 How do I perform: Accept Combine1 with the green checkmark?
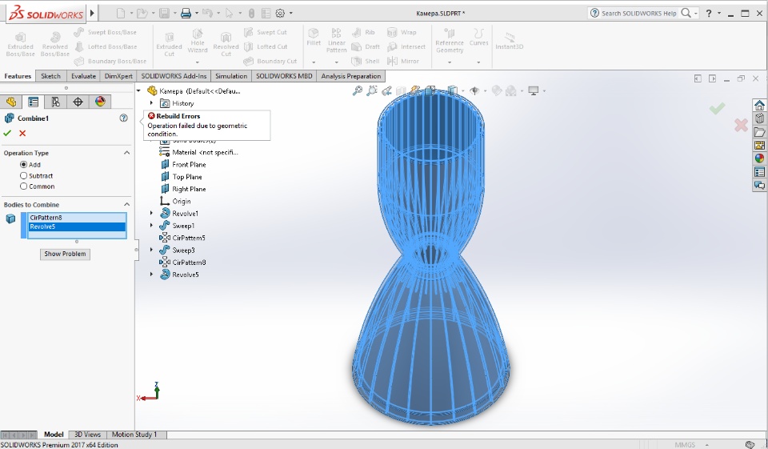pos(7,134)
